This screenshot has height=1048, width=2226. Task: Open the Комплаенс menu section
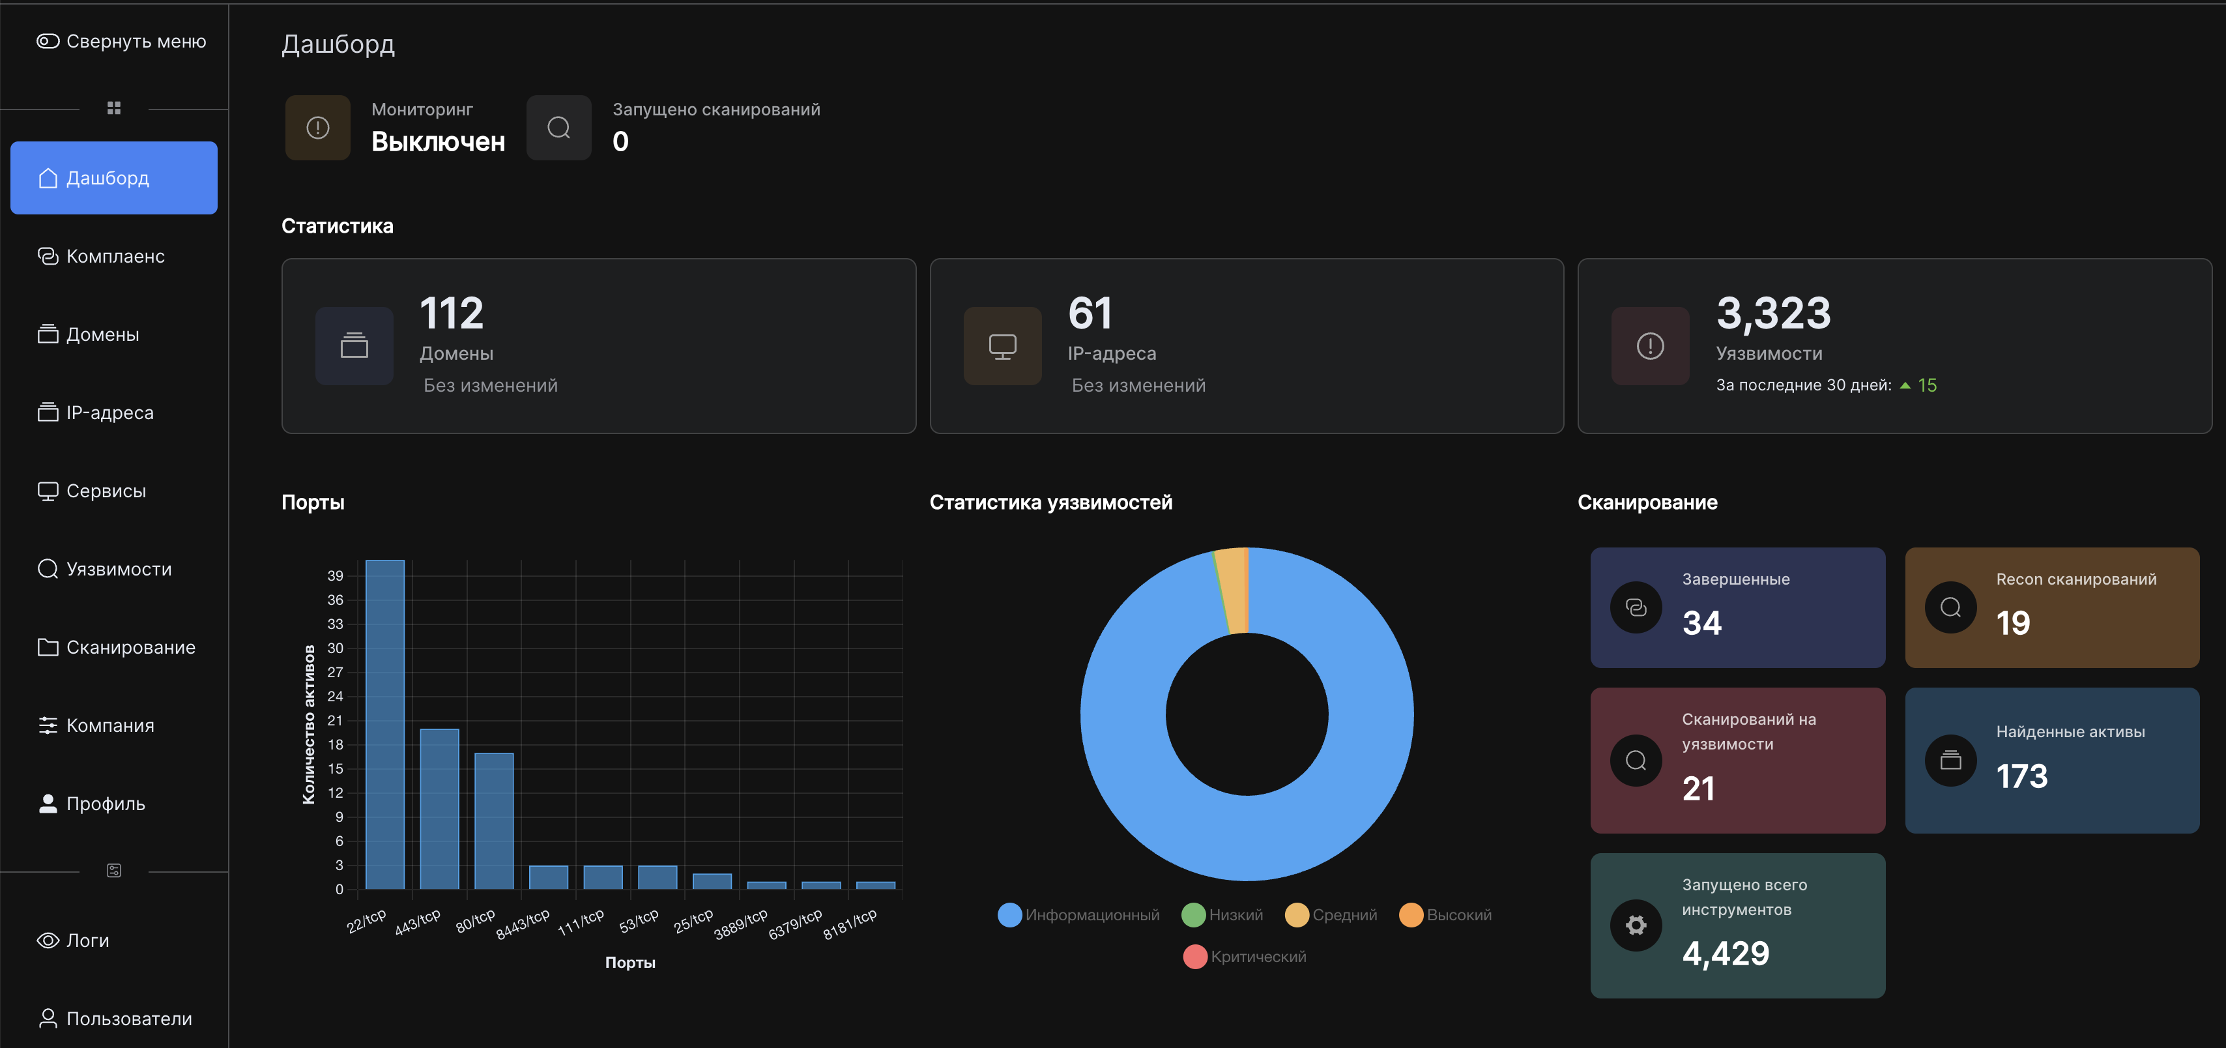[x=114, y=257]
